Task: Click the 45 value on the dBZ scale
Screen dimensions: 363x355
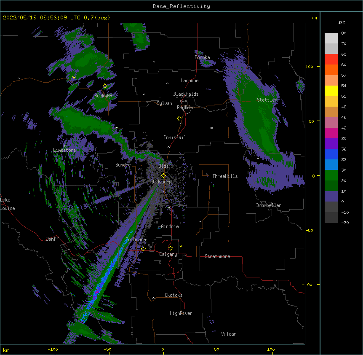Action: (344, 118)
